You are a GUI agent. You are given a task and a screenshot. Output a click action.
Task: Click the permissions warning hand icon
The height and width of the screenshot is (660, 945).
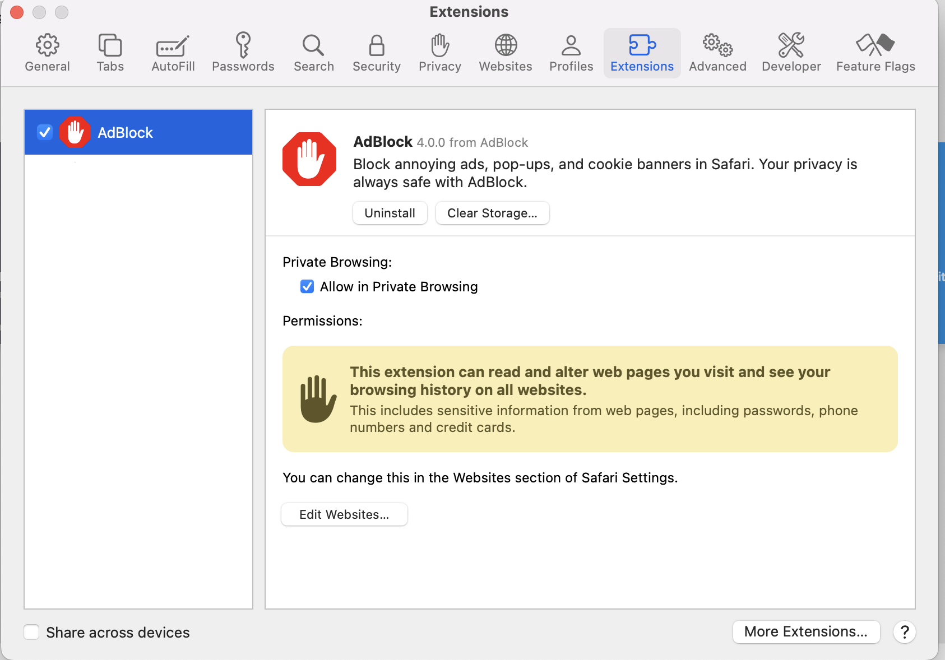pyautogui.click(x=318, y=399)
